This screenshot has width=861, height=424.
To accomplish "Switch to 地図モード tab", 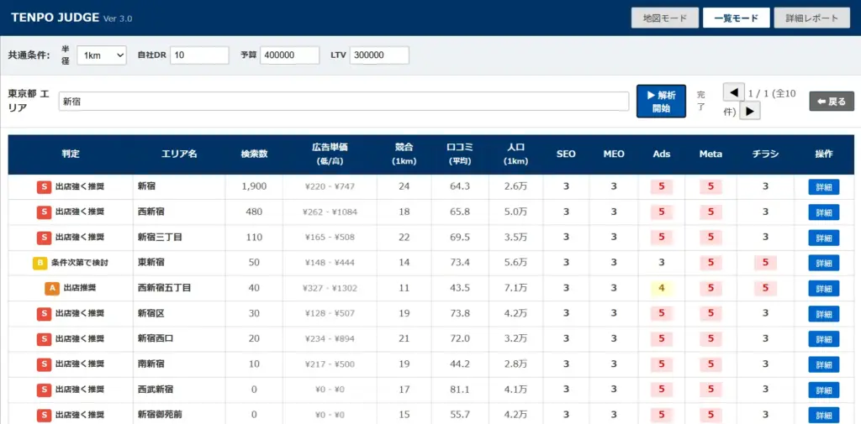I will [x=664, y=18].
